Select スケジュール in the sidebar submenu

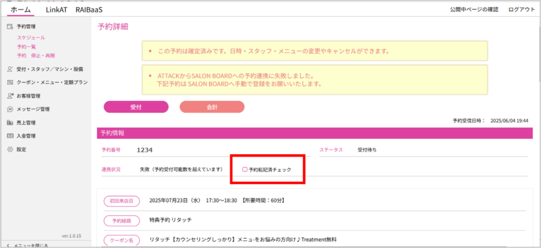pos(31,38)
